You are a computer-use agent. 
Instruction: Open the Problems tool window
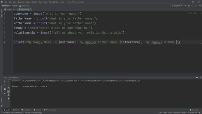click(26, 110)
